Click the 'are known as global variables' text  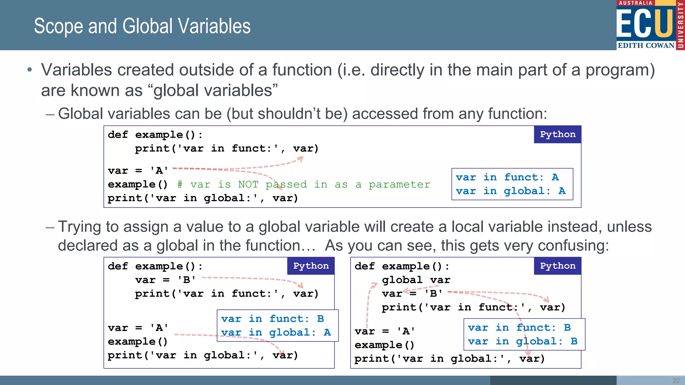click(159, 91)
